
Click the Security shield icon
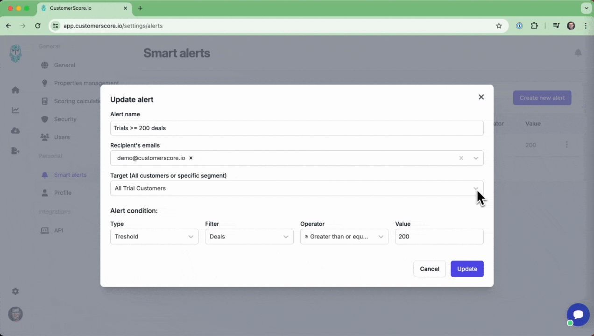tap(44, 119)
